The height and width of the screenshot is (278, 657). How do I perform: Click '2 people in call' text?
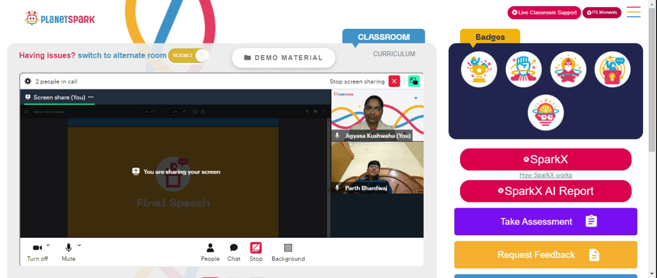[x=56, y=81]
